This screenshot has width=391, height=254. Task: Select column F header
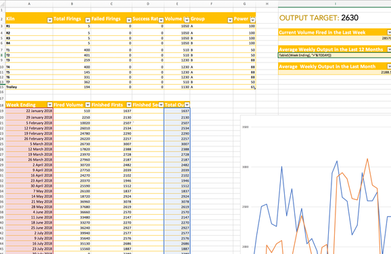click(x=211, y=4)
